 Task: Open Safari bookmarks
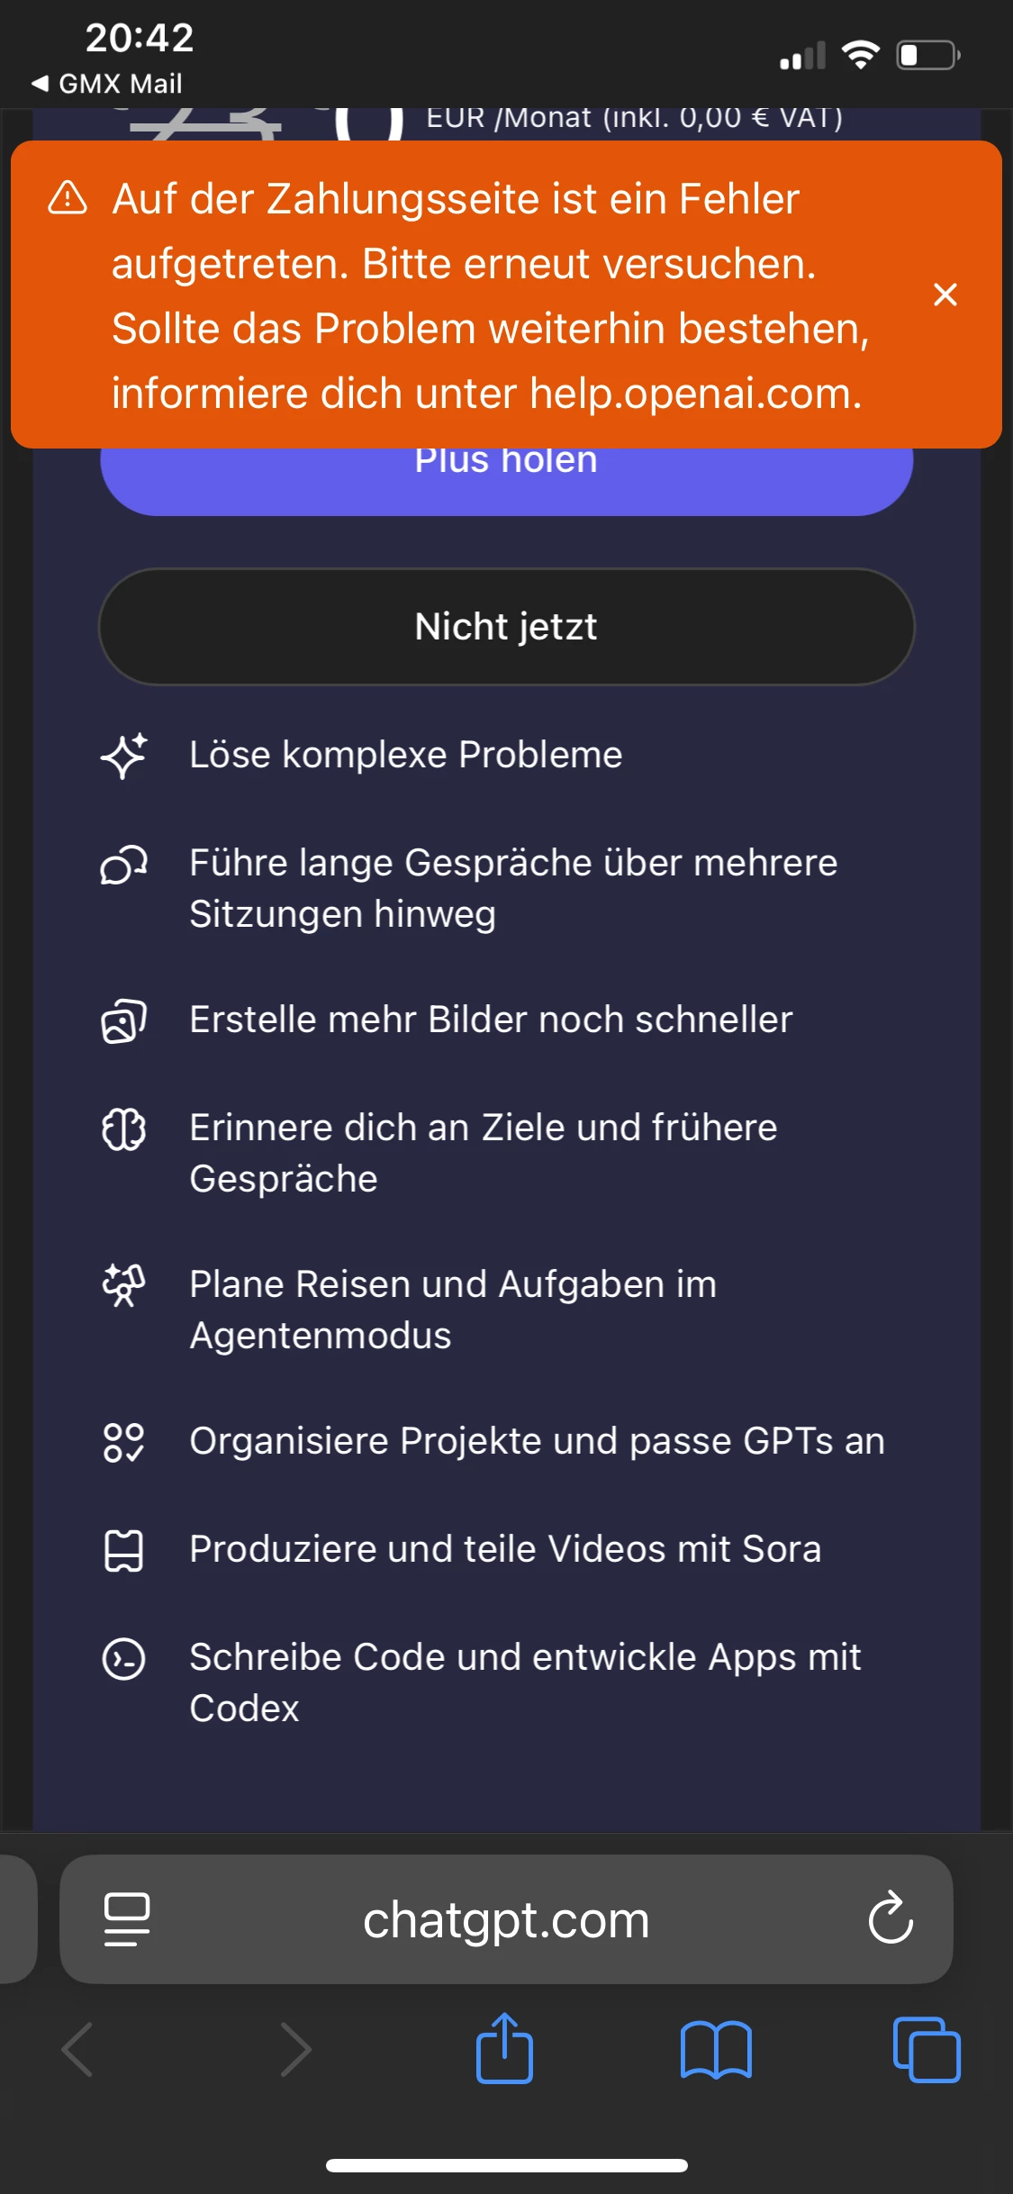click(716, 2049)
